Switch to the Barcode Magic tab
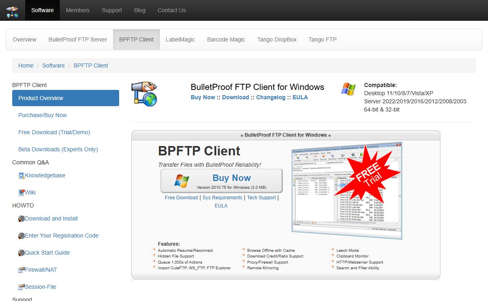This screenshot has height=301, width=488. coord(226,39)
